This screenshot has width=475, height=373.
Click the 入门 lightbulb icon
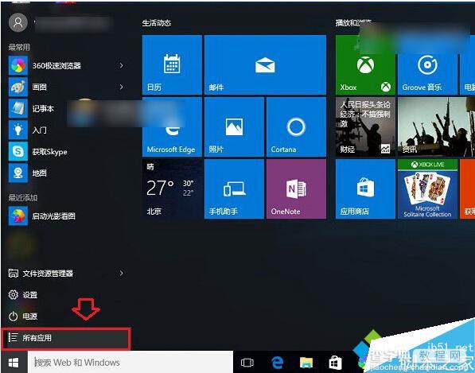tap(18, 130)
